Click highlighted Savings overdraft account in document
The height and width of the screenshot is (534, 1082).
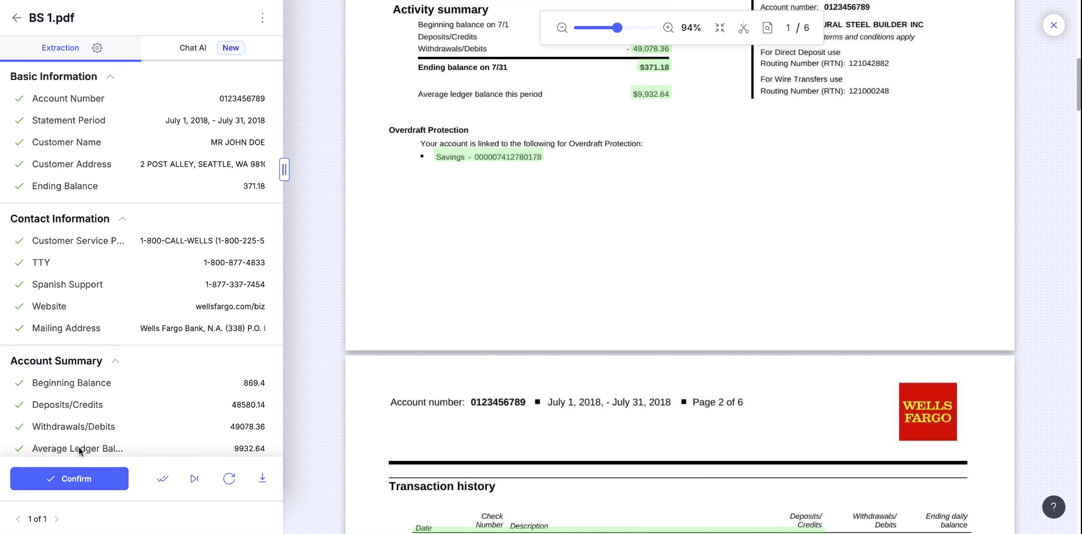coord(489,157)
